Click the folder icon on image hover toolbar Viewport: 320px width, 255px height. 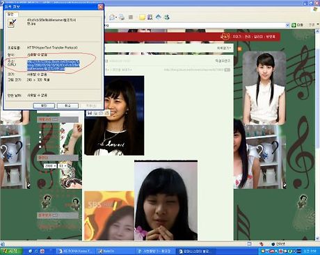pos(106,113)
